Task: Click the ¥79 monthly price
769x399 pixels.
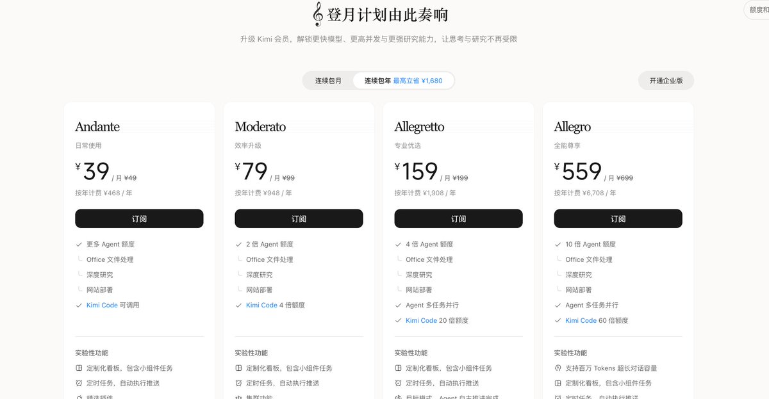Action: [x=251, y=172]
